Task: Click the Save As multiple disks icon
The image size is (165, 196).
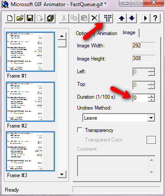Action: pos(50,18)
